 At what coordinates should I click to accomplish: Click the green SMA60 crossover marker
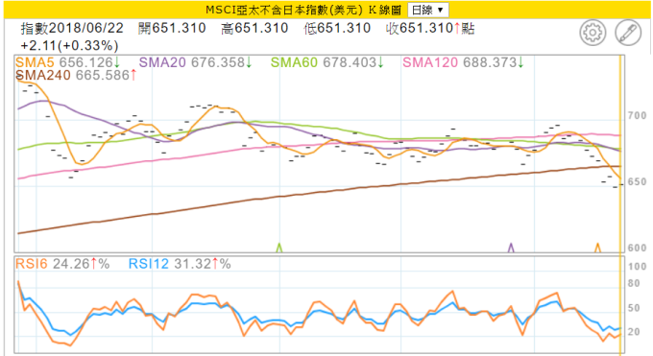279,248
